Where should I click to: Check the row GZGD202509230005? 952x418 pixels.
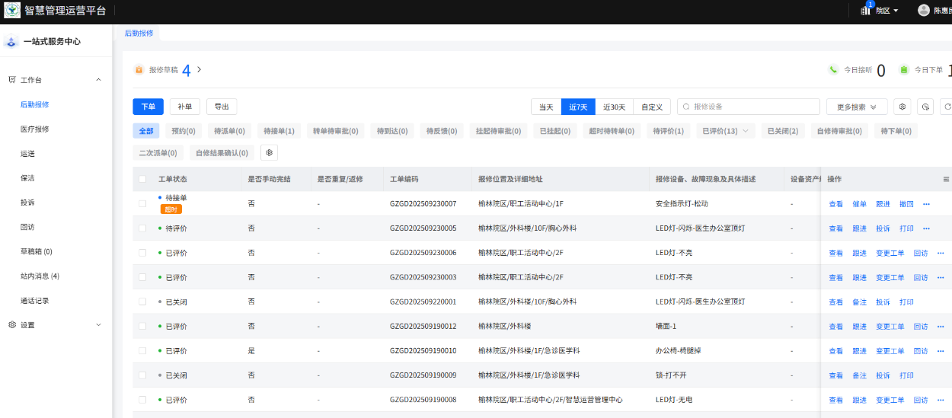click(x=142, y=228)
